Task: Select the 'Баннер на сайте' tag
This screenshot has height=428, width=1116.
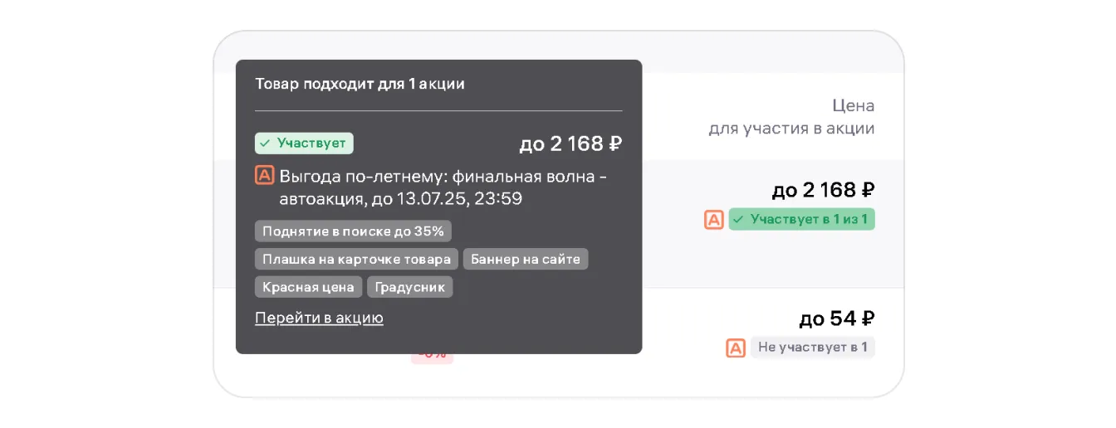Action: [525, 260]
